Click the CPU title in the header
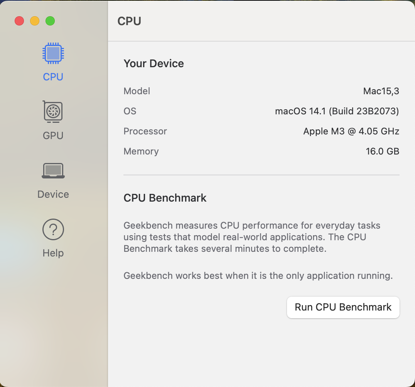Viewport: 415px width, 387px height. 129,21
